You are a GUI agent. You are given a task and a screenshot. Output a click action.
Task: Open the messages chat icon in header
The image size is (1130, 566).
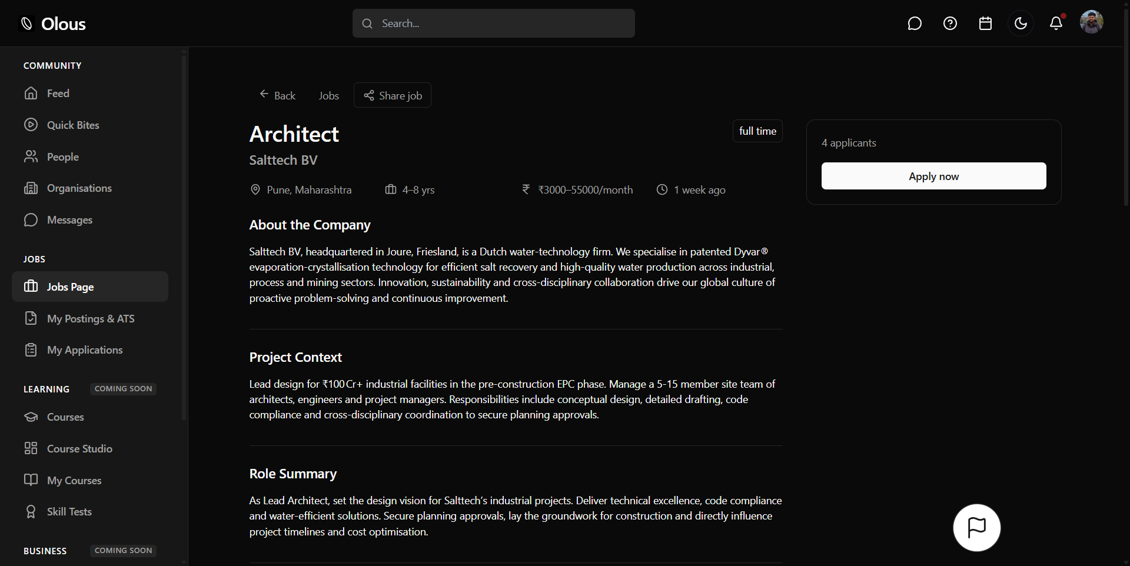(915, 24)
